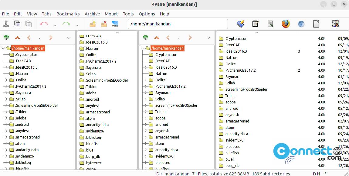Select .ScreamingFrogSEOSpider in second pane list

[x=107, y=80]
